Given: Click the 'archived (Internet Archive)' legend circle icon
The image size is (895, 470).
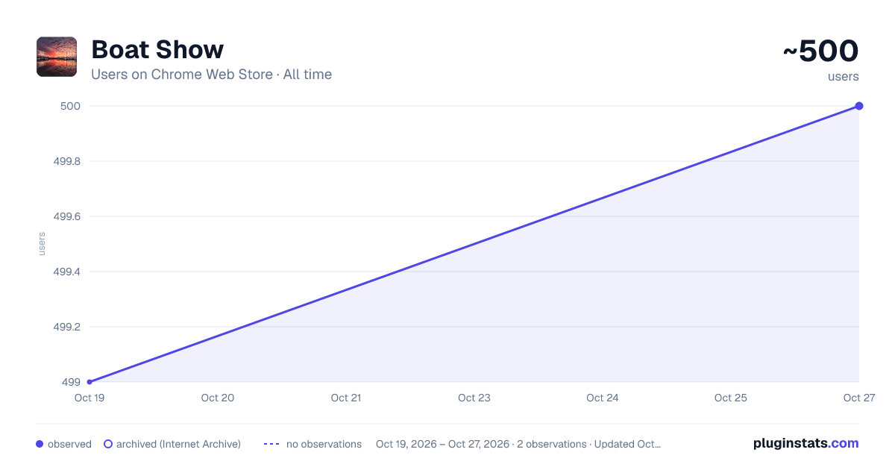Looking at the screenshot, I should coord(108,444).
